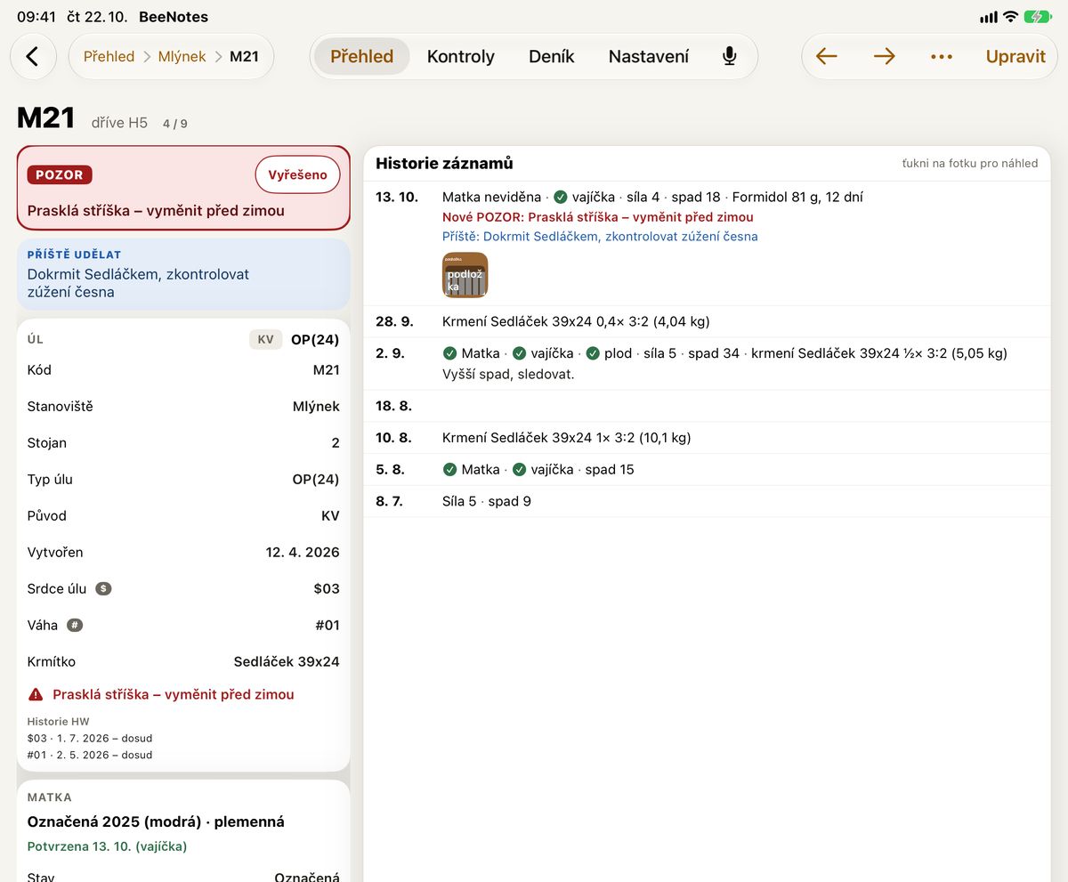Tap the dollar badge next to Srdce úlu
This screenshot has height=882, width=1068.
pyautogui.click(x=103, y=588)
